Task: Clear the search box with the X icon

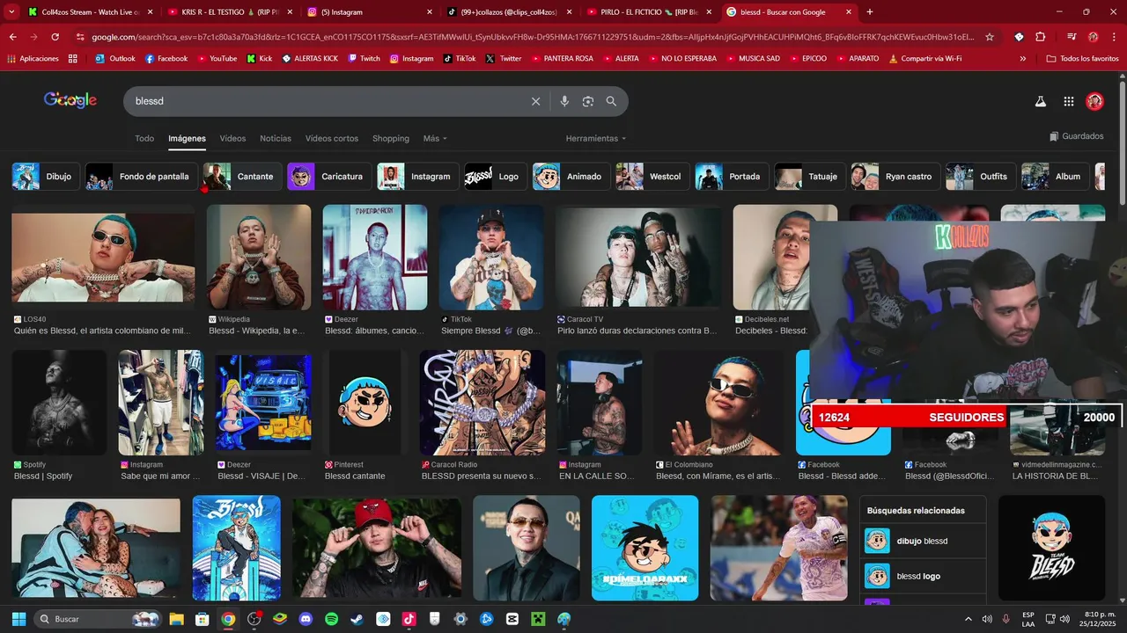Action: pos(535,101)
